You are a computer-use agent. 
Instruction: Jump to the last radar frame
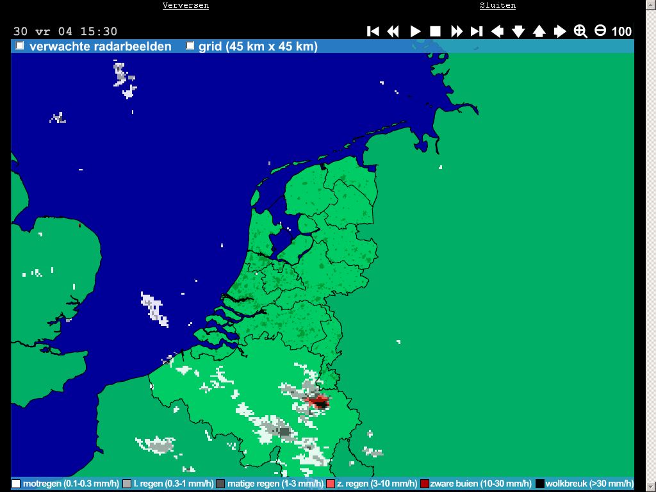tap(477, 31)
